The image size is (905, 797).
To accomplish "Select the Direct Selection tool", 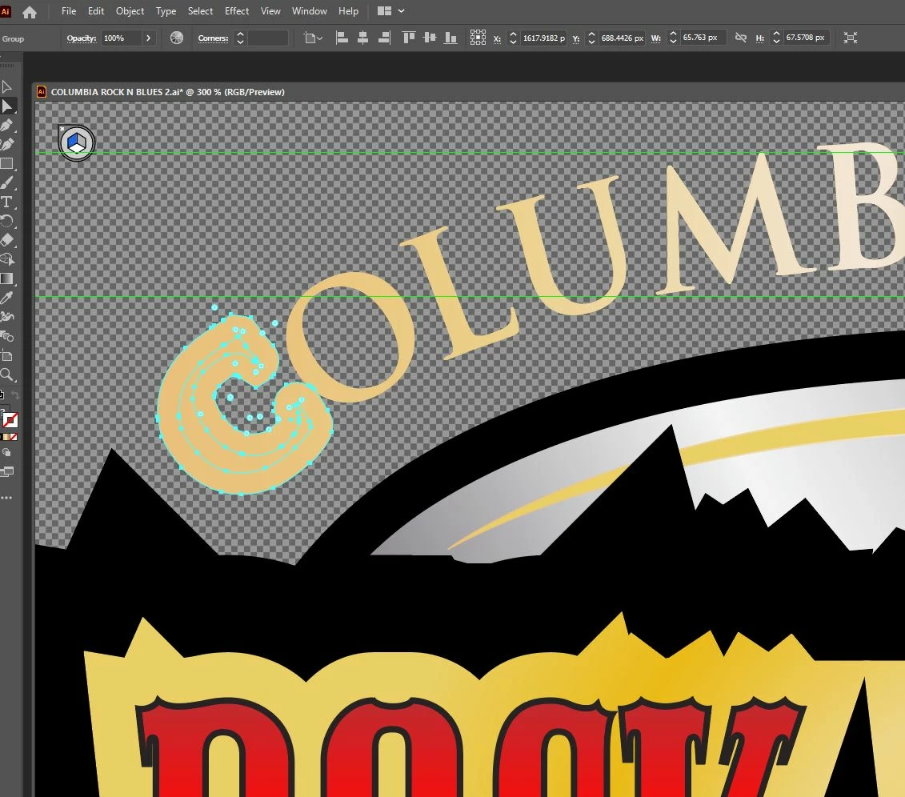I will click(7, 106).
